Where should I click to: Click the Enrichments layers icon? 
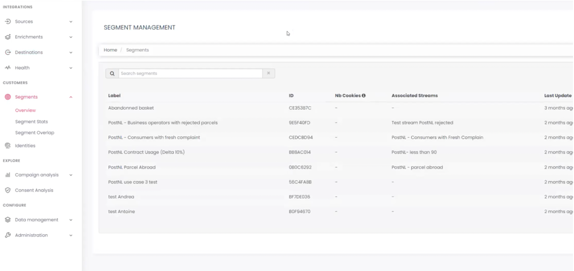pos(8,37)
